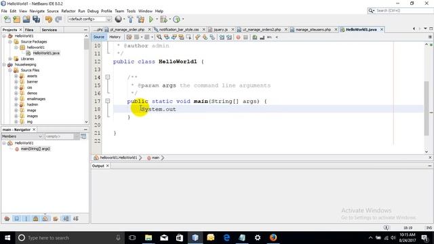Toggle Fully Qualified Names in Navigator
This screenshot has height=244, width=434.
[x=56, y=218]
